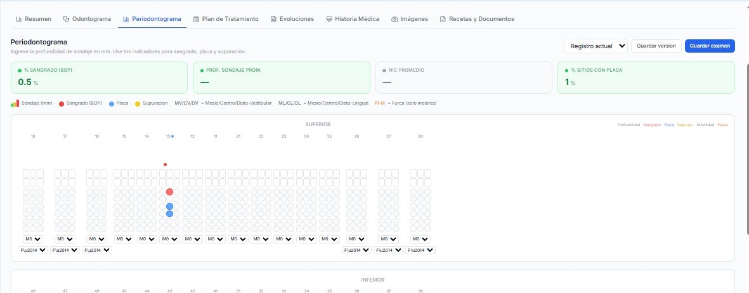
Task: Click the INFERIOR arch heading
Action: coord(372,280)
